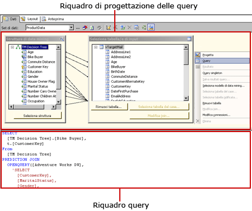Click the Rimuovi tabella button
This screenshot has width=252, height=211.
click(x=109, y=107)
